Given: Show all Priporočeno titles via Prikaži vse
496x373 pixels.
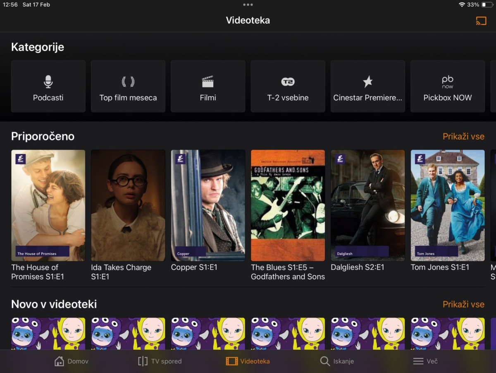Looking at the screenshot, I should coord(463,137).
